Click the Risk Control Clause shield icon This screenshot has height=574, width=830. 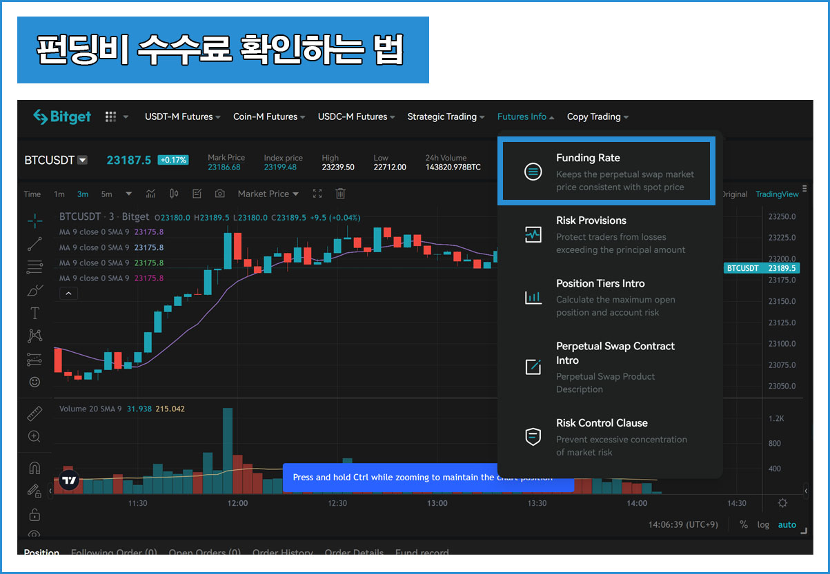[x=533, y=436]
